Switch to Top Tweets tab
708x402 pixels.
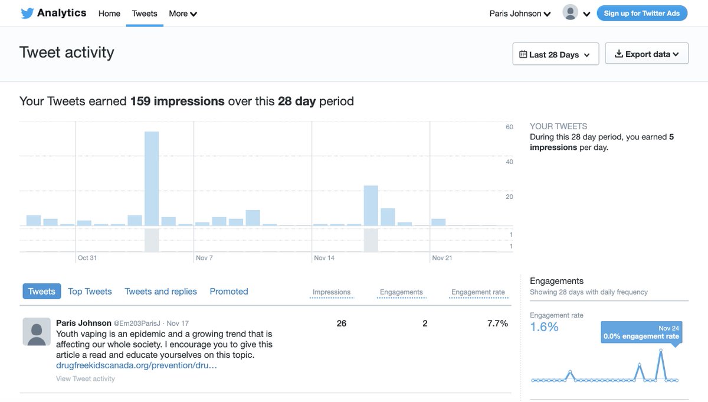pyautogui.click(x=90, y=291)
